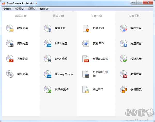The image size is (155, 122).
Task: Click the 多份刻录 text label
Action: (x=136, y=89)
